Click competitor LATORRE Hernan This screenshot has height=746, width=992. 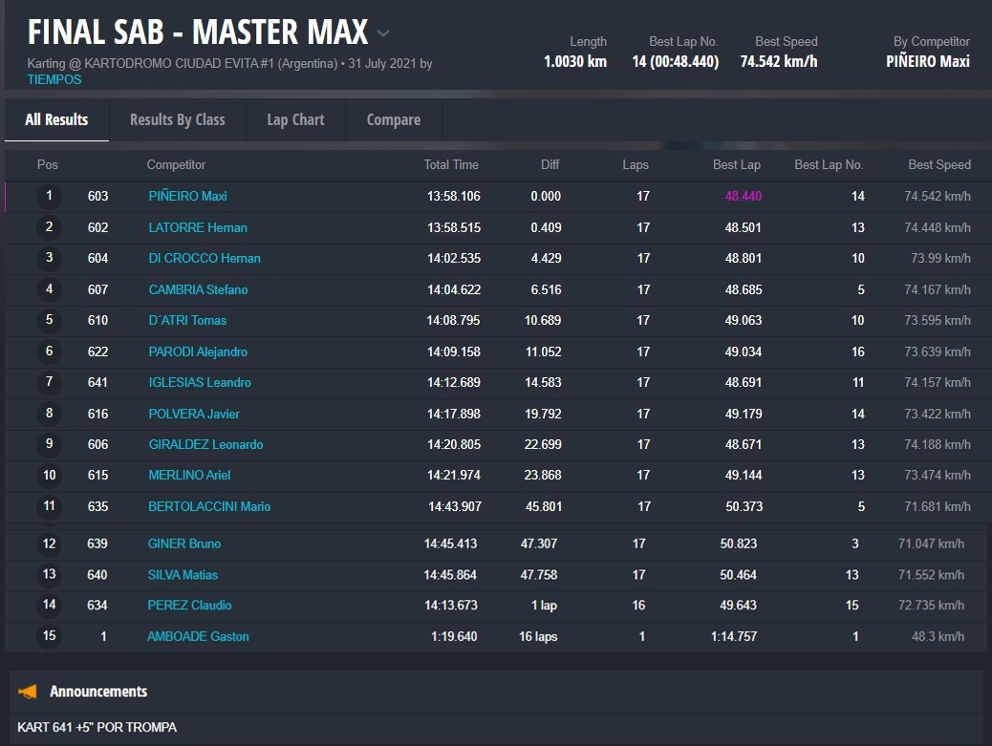(x=198, y=227)
